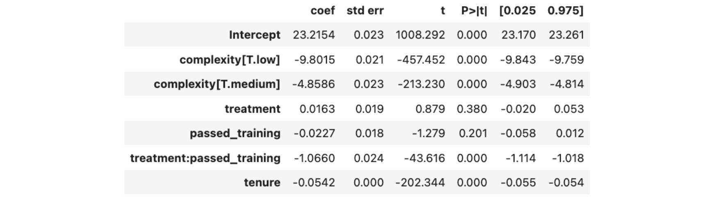The image size is (717, 201).
Task: Click the treatment p-value 0.380
Action: tap(472, 109)
